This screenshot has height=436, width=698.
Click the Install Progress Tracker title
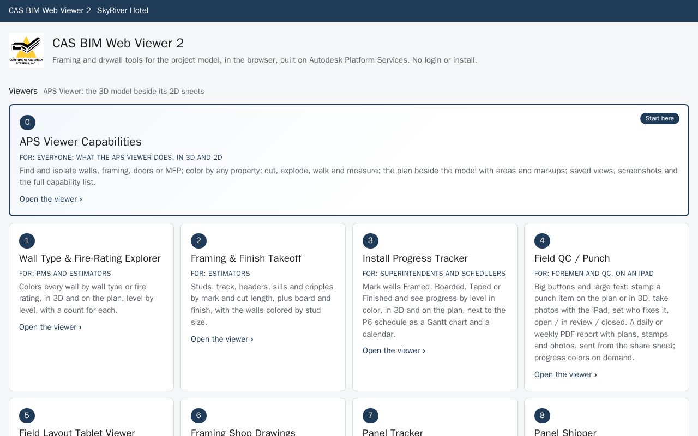click(415, 258)
